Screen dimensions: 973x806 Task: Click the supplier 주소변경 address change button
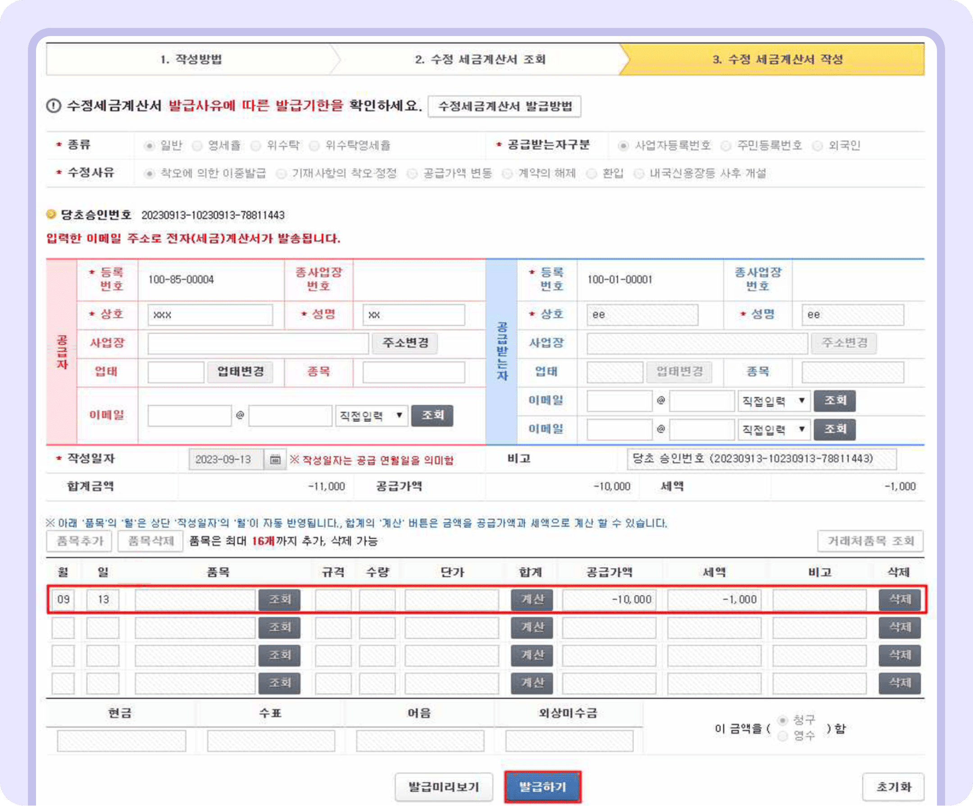pyautogui.click(x=405, y=343)
